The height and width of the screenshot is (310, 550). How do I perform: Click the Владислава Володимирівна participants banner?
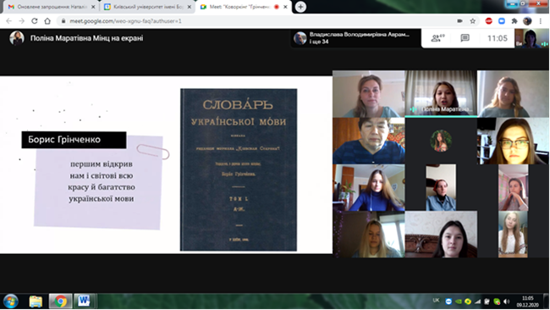(356, 38)
